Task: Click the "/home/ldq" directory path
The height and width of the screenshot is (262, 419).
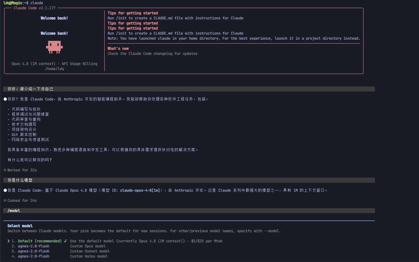Action: pos(55,69)
